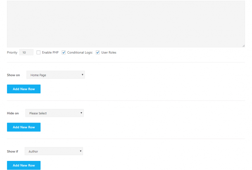Click Add New Row under Hide on
The image size is (252, 170).
[24, 127]
